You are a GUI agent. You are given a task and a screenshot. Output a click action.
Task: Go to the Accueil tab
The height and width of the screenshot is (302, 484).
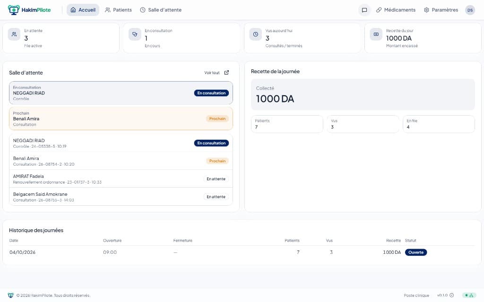pyautogui.click(x=83, y=10)
